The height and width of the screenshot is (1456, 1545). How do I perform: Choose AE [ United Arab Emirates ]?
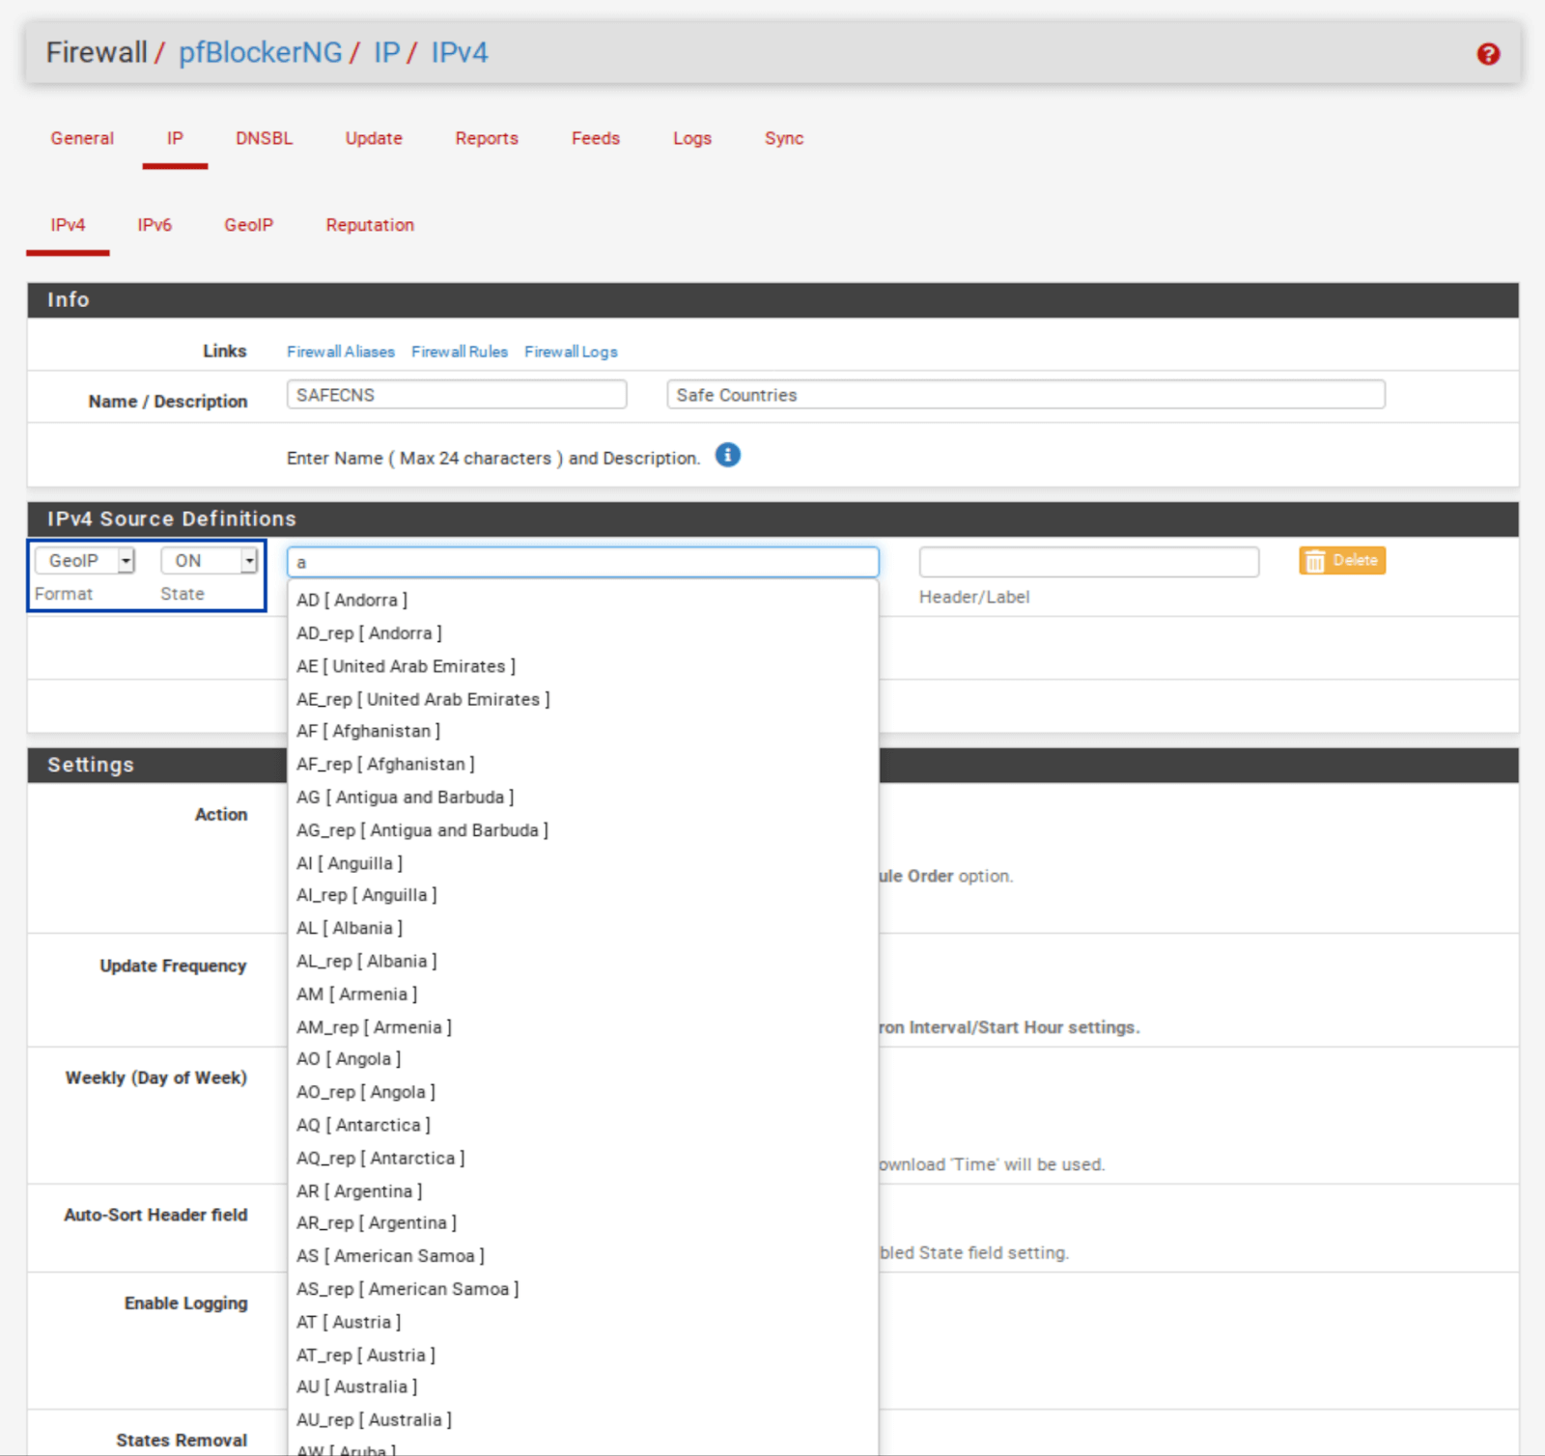tap(583, 666)
